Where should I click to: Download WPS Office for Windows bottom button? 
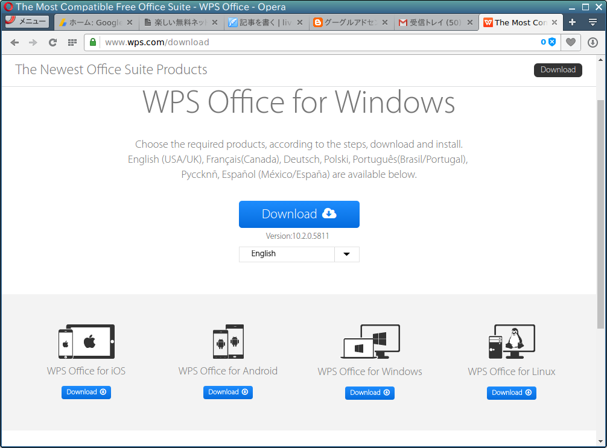click(370, 393)
